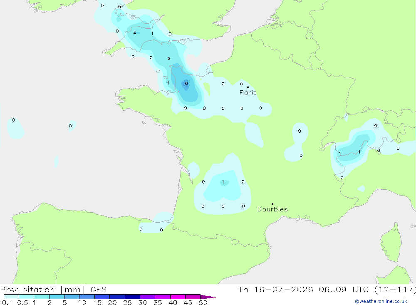Click the forecast date 'Th 16-07-2026'
The width and height of the screenshot is (416, 305).
276,290
